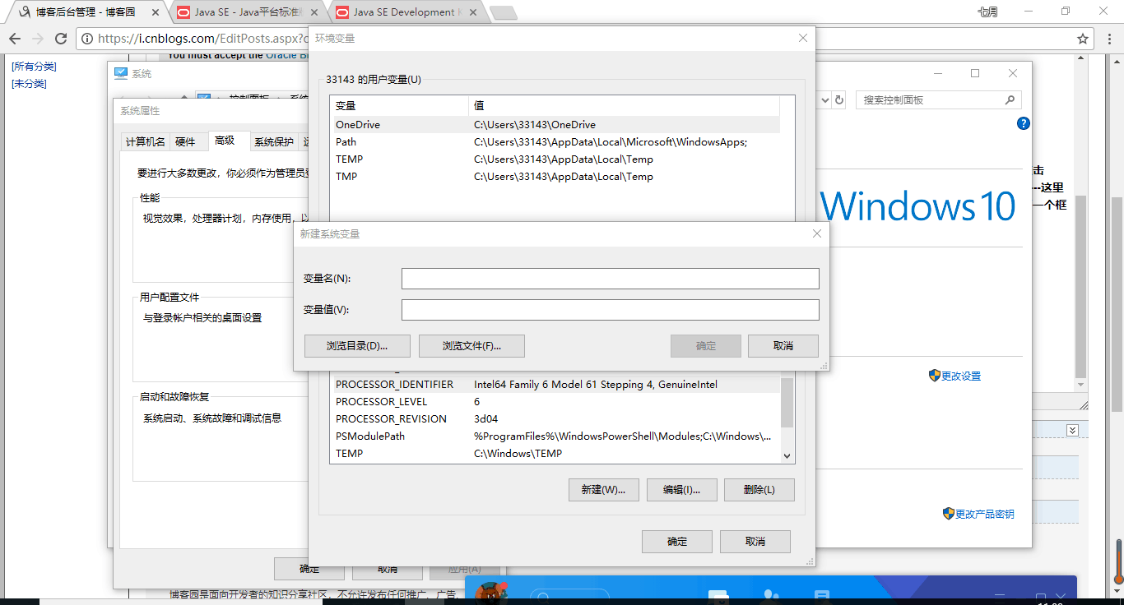Viewport: 1124px width, 605px height.
Task: Select the user TEMP variable with AppData path
Action: click(555, 159)
